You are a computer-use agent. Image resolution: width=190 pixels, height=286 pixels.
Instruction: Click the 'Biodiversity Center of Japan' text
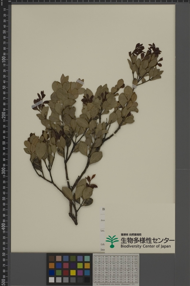146,246
